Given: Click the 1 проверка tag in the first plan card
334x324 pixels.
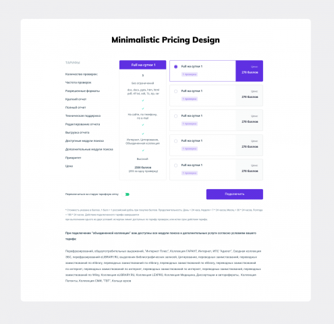Looking at the screenshot, I should point(190,74).
